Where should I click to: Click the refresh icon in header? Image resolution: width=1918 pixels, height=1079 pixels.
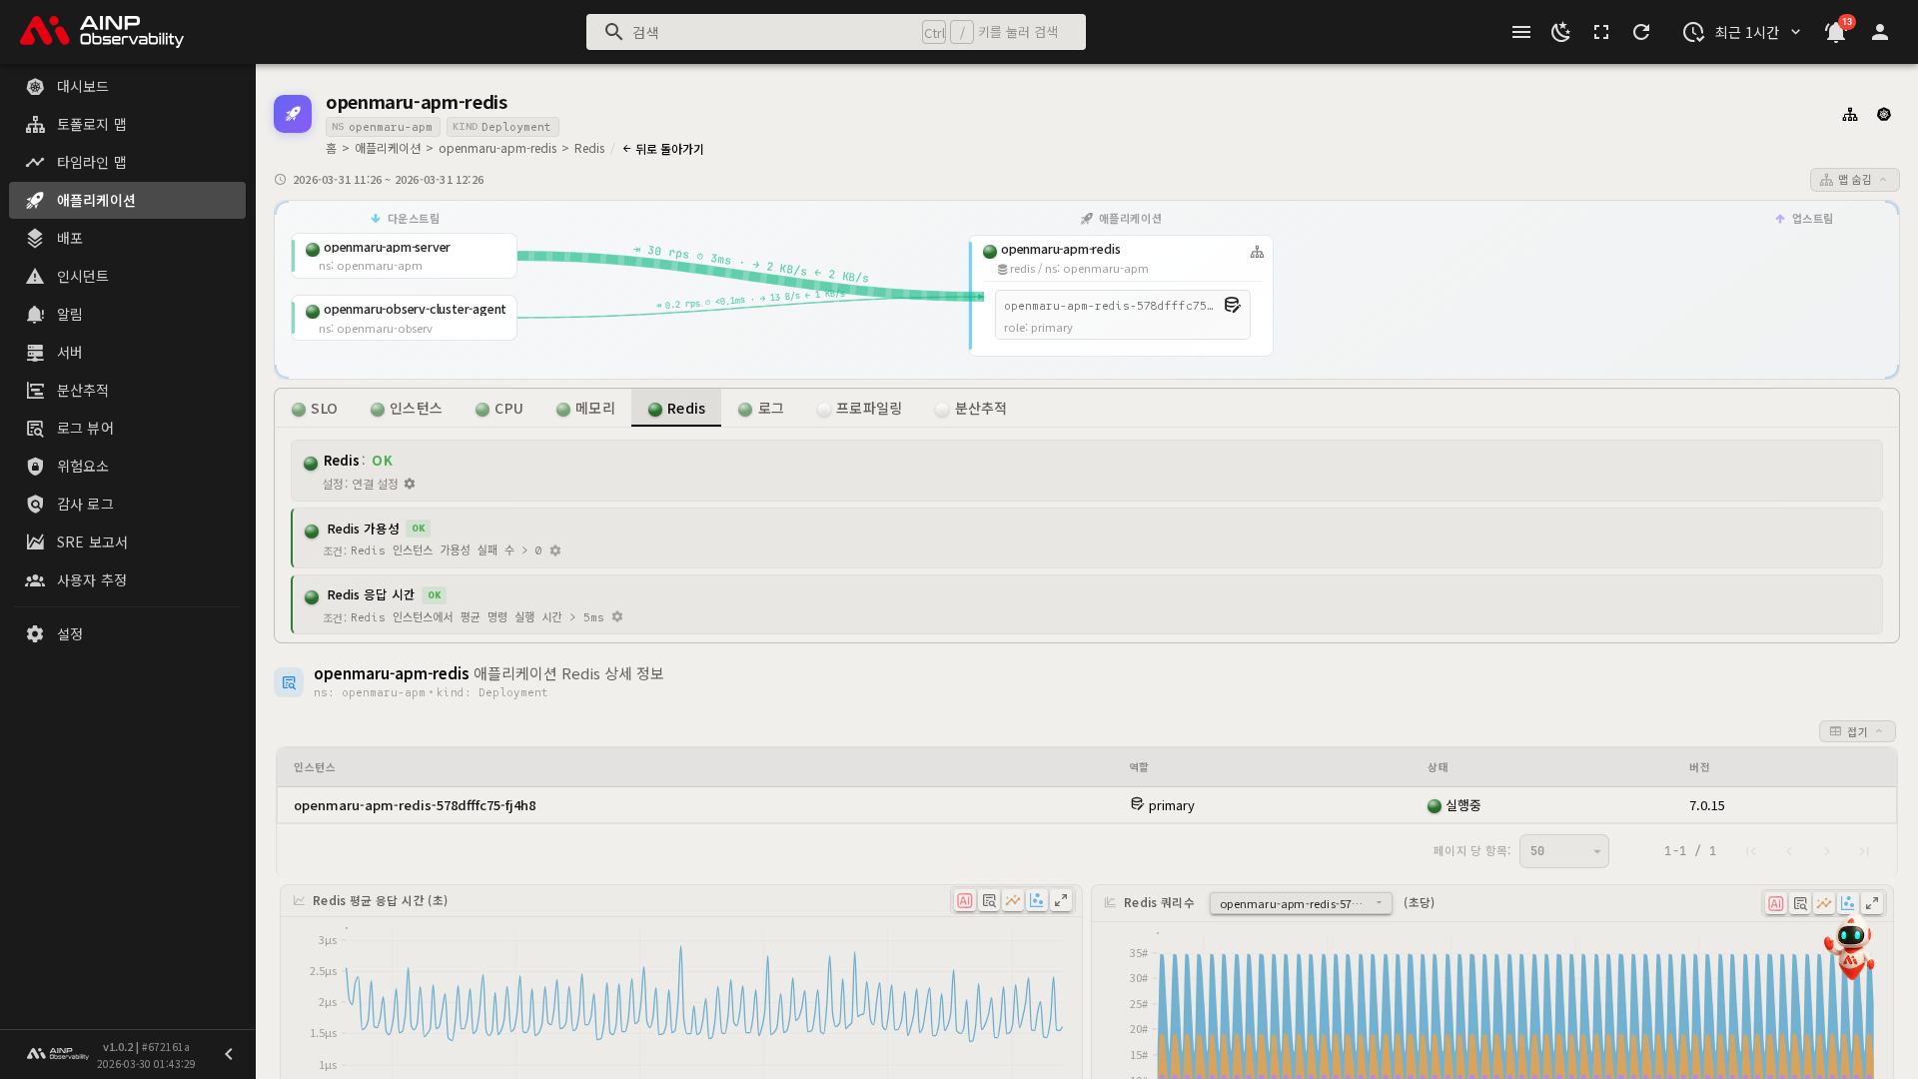coord(1641,32)
